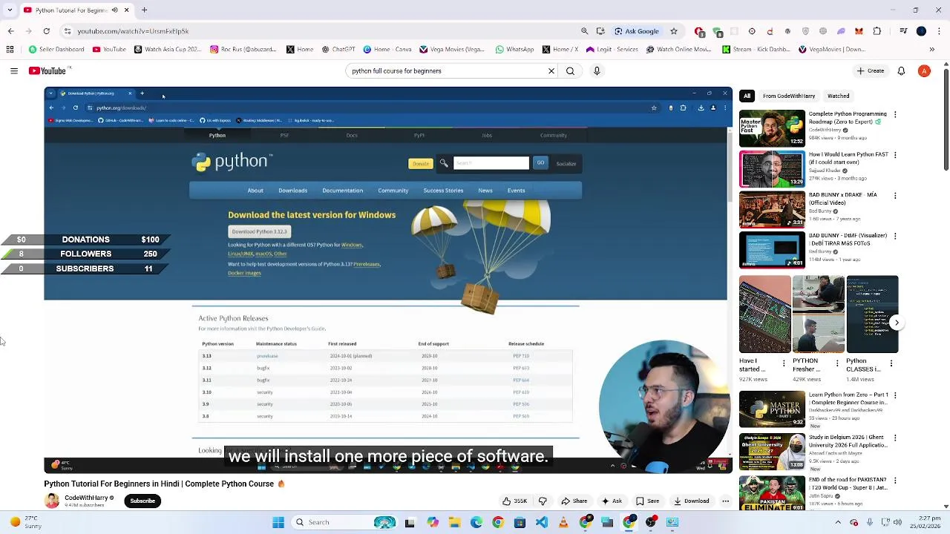The height and width of the screenshot is (534, 950).
Task: Open more actions menu beside Download
Action: point(726,501)
